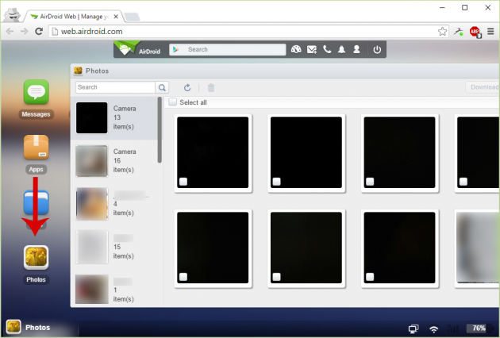Open the blurred photo thumbnail in bottom row

pyautogui.click(x=478, y=248)
